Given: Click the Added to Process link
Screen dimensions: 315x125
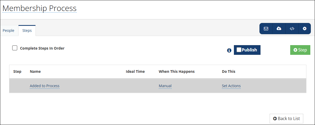Looking at the screenshot, I should coord(45,86).
